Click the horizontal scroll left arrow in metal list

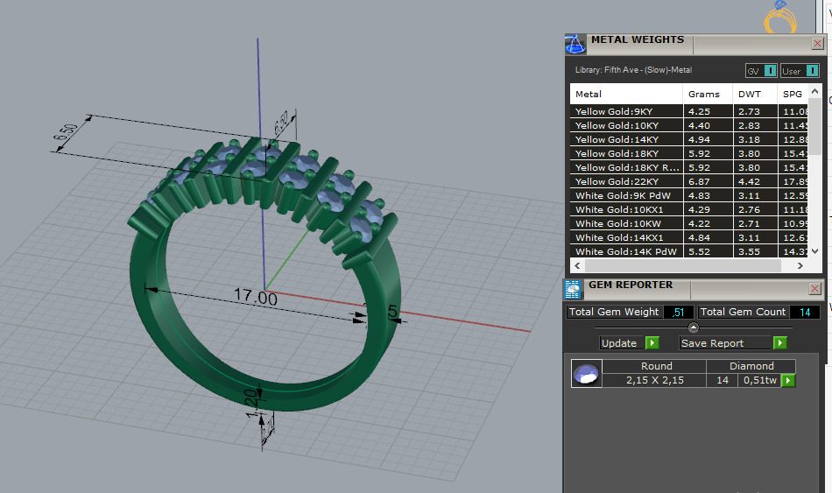(x=577, y=265)
